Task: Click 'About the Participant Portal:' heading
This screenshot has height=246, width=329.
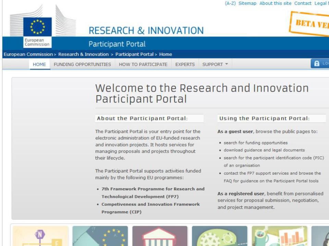Action: coord(142,119)
